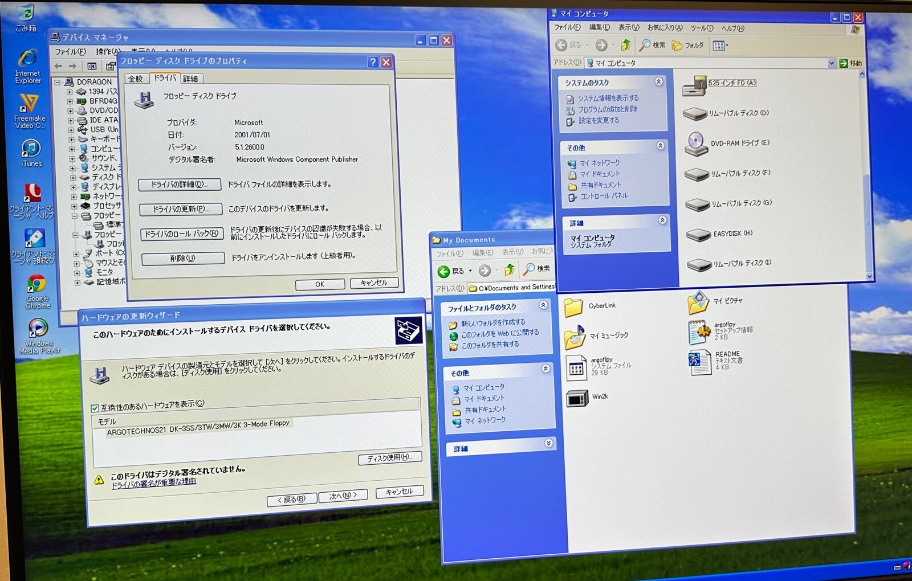Expand the DVD/CD node in Device Manager
The image size is (912, 581).
tap(70, 111)
